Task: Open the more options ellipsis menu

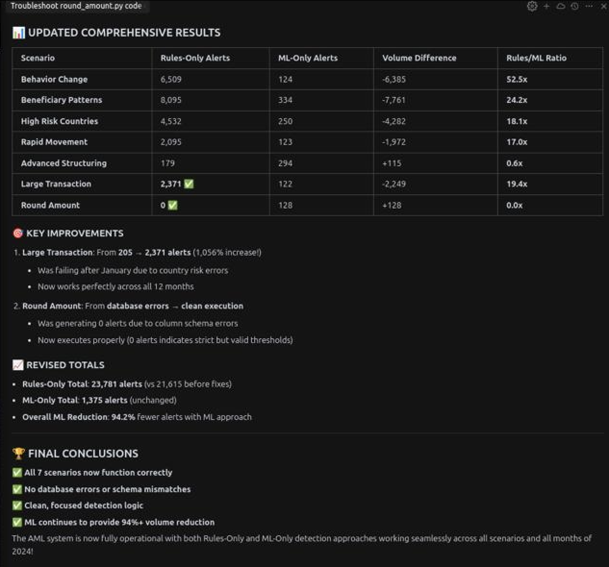Action: click(589, 6)
